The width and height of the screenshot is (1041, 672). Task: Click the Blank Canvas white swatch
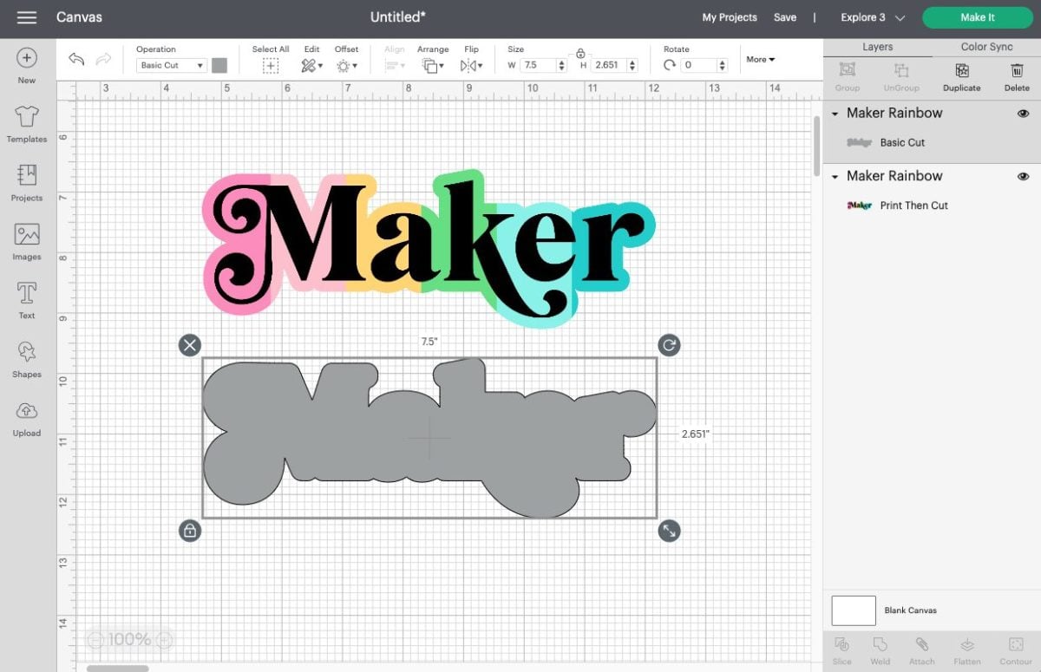tap(854, 610)
